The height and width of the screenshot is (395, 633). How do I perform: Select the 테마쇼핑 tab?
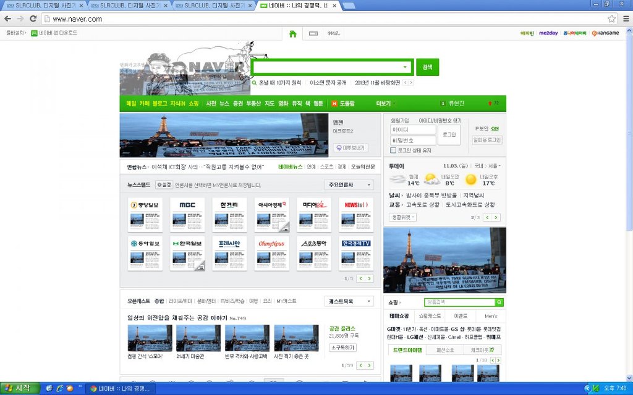point(399,316)
